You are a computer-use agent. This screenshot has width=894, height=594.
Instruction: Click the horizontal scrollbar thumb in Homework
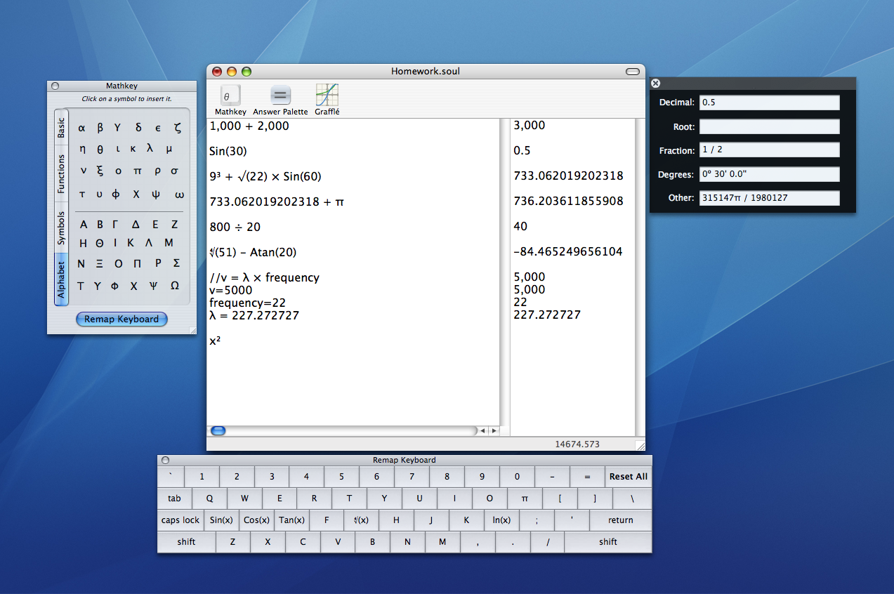pyautogui.click(x=218, y=430)
